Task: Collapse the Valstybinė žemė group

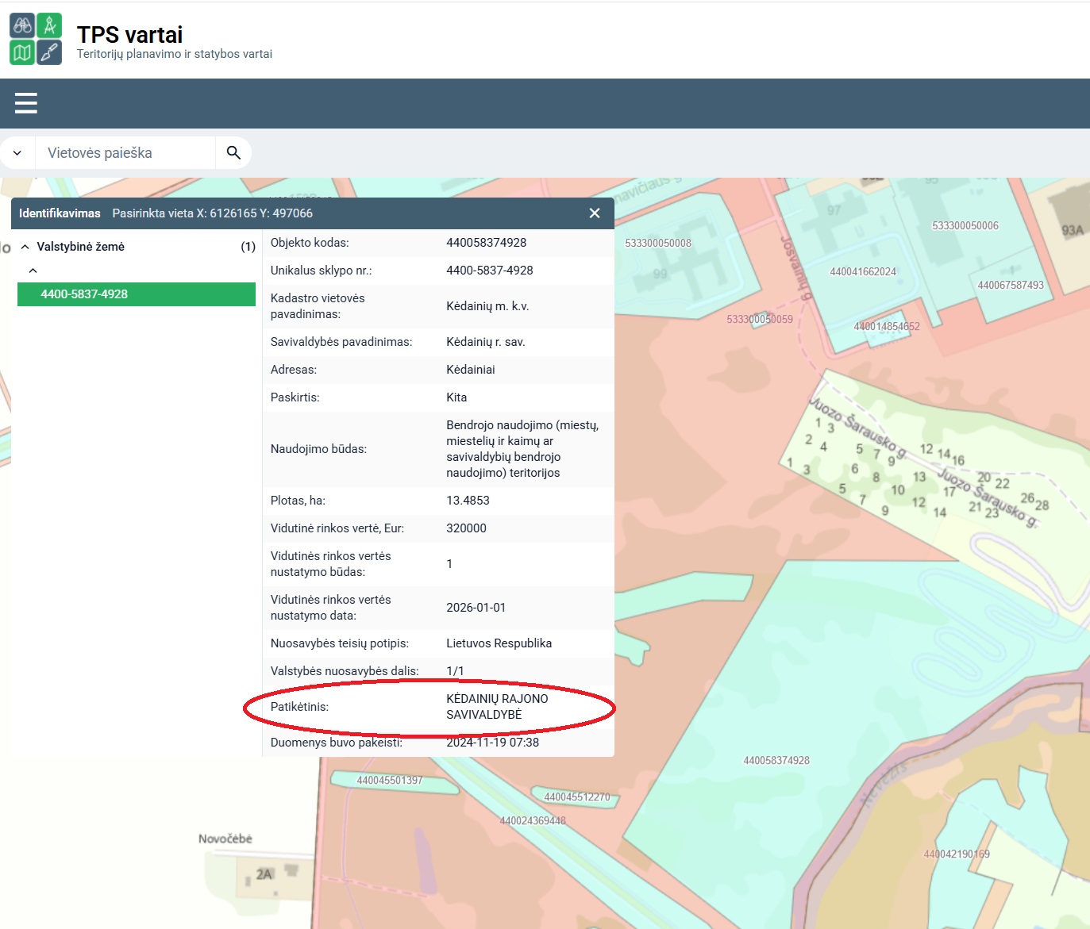Action: pyautogui.click(x=25, y=247)
